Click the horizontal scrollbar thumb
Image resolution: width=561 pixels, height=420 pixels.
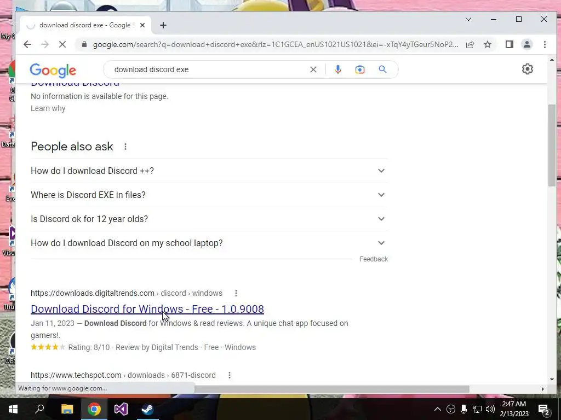[331, 389]
